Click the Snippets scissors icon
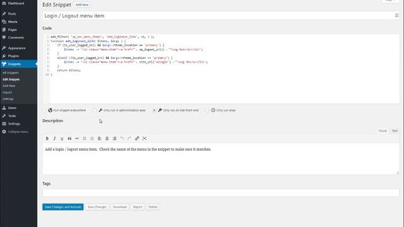 tap(4, 64)
